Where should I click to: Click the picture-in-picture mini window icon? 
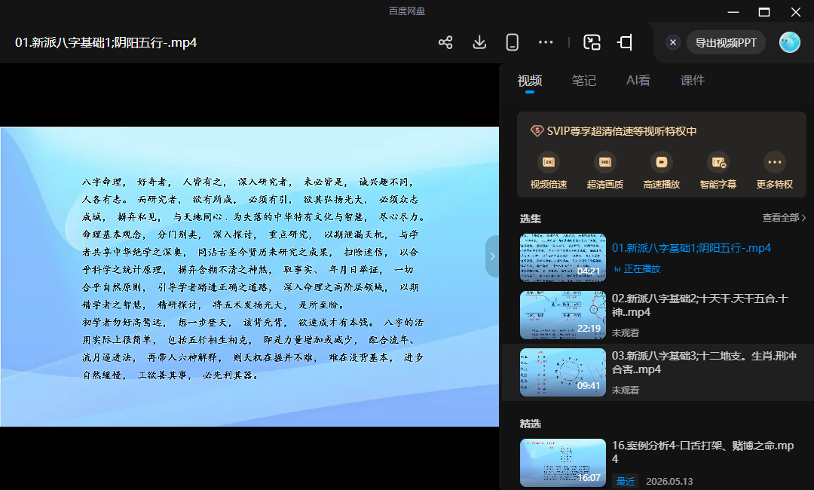coord(592,42)
